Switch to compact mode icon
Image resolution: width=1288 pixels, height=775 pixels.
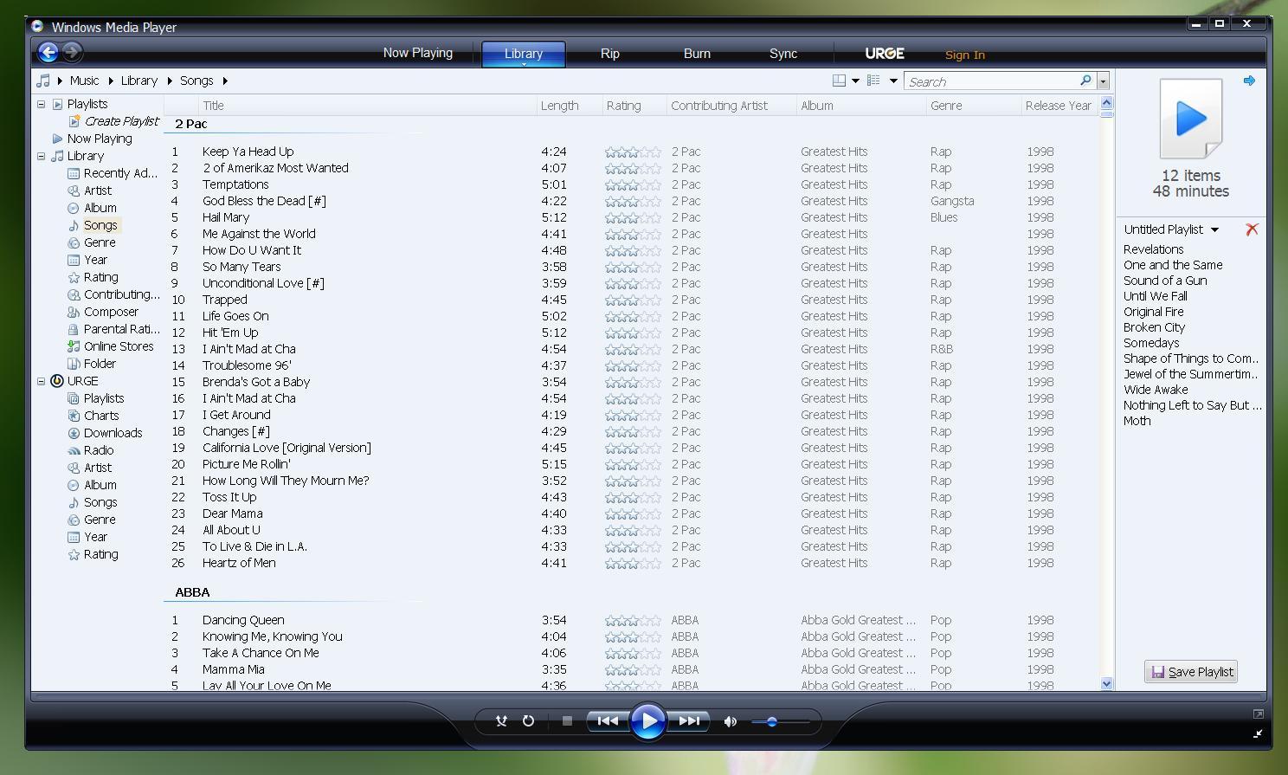click(1258, 733)
